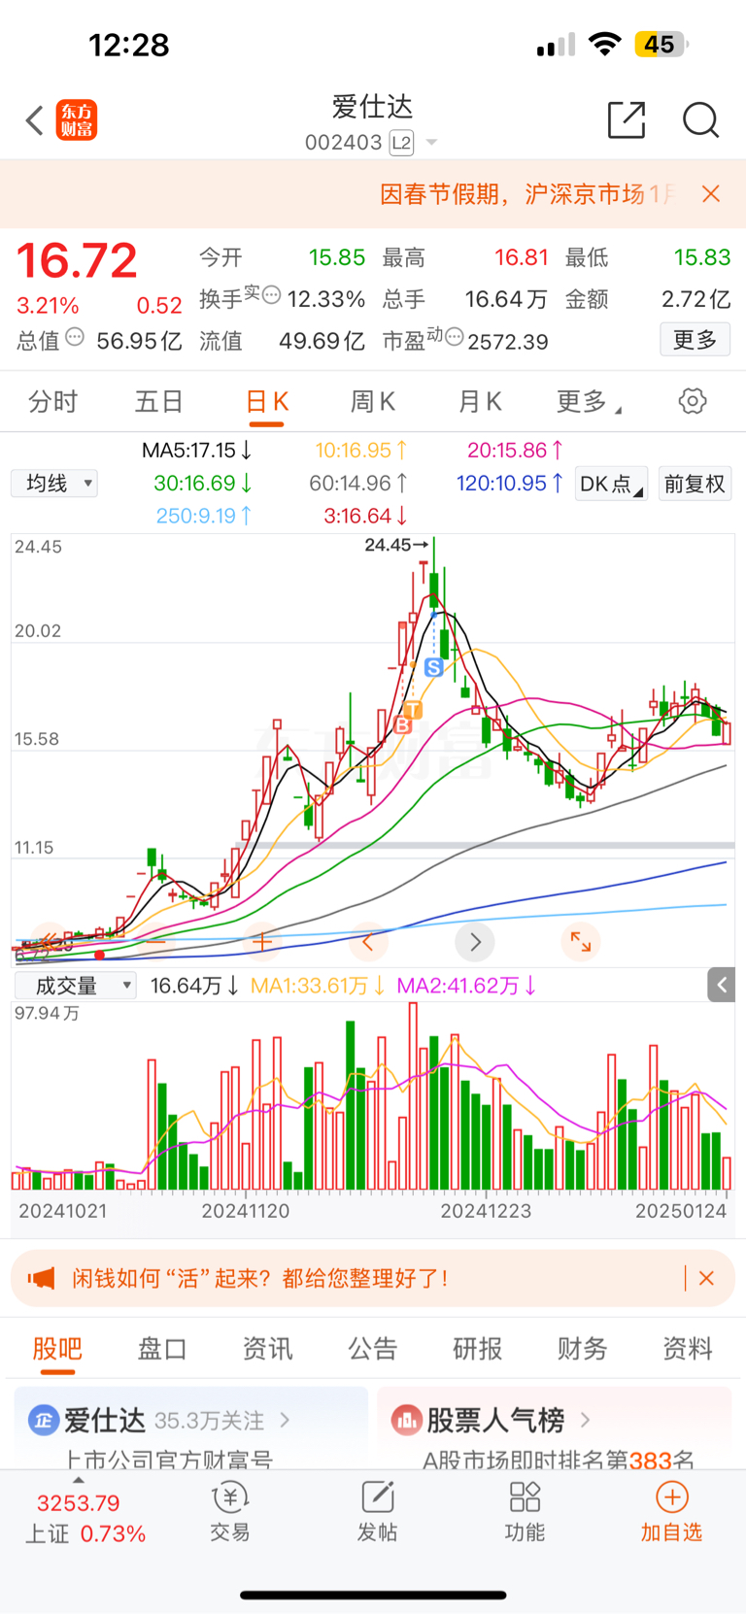The image size is (746, 1614).
Task: Tap the current price 16.72
Action: click(x=77, y=260)
